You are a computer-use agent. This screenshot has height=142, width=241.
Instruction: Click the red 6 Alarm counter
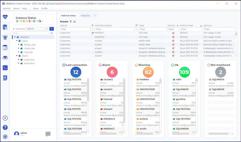point(112,72)
